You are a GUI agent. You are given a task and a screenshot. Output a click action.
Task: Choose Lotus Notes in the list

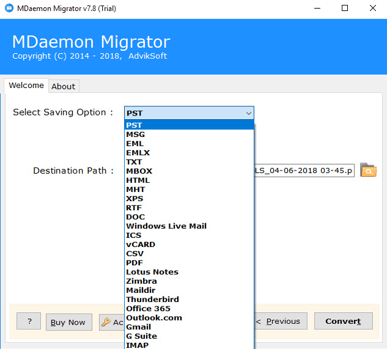189,272
